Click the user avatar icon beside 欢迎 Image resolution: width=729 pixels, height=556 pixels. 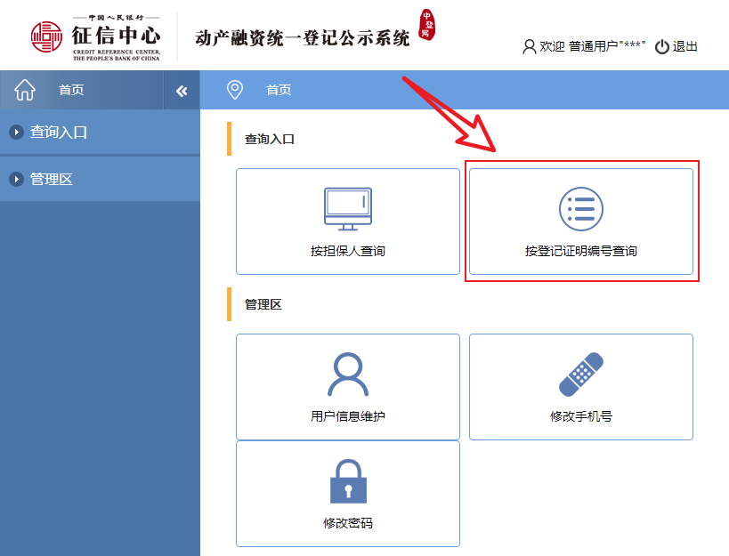click(x=530, y=47)
